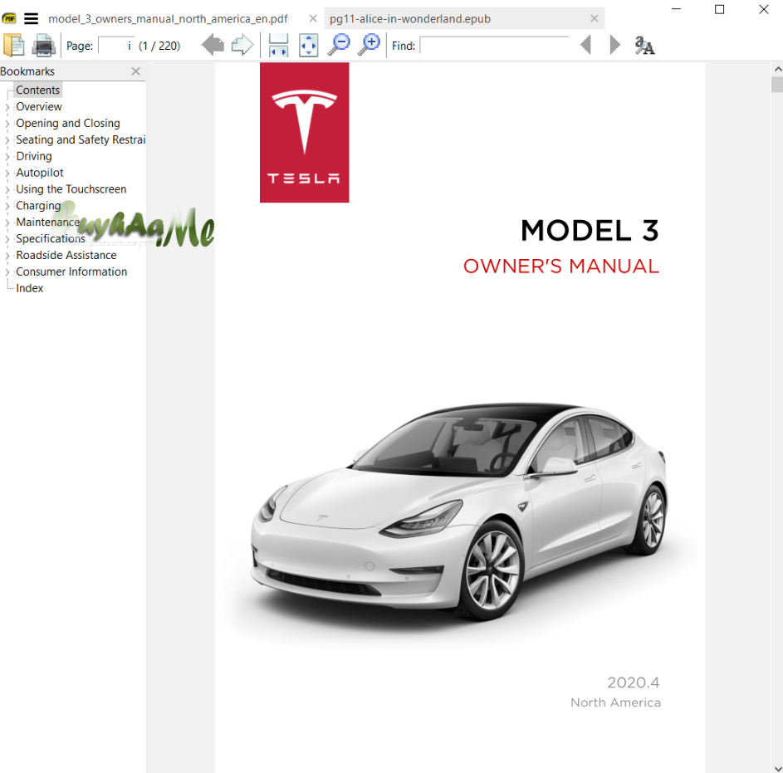This screenshot has width=783, height=773.
Task: Select the Overview bookmark
Action: pyautogui.click(x=39, y=106)
